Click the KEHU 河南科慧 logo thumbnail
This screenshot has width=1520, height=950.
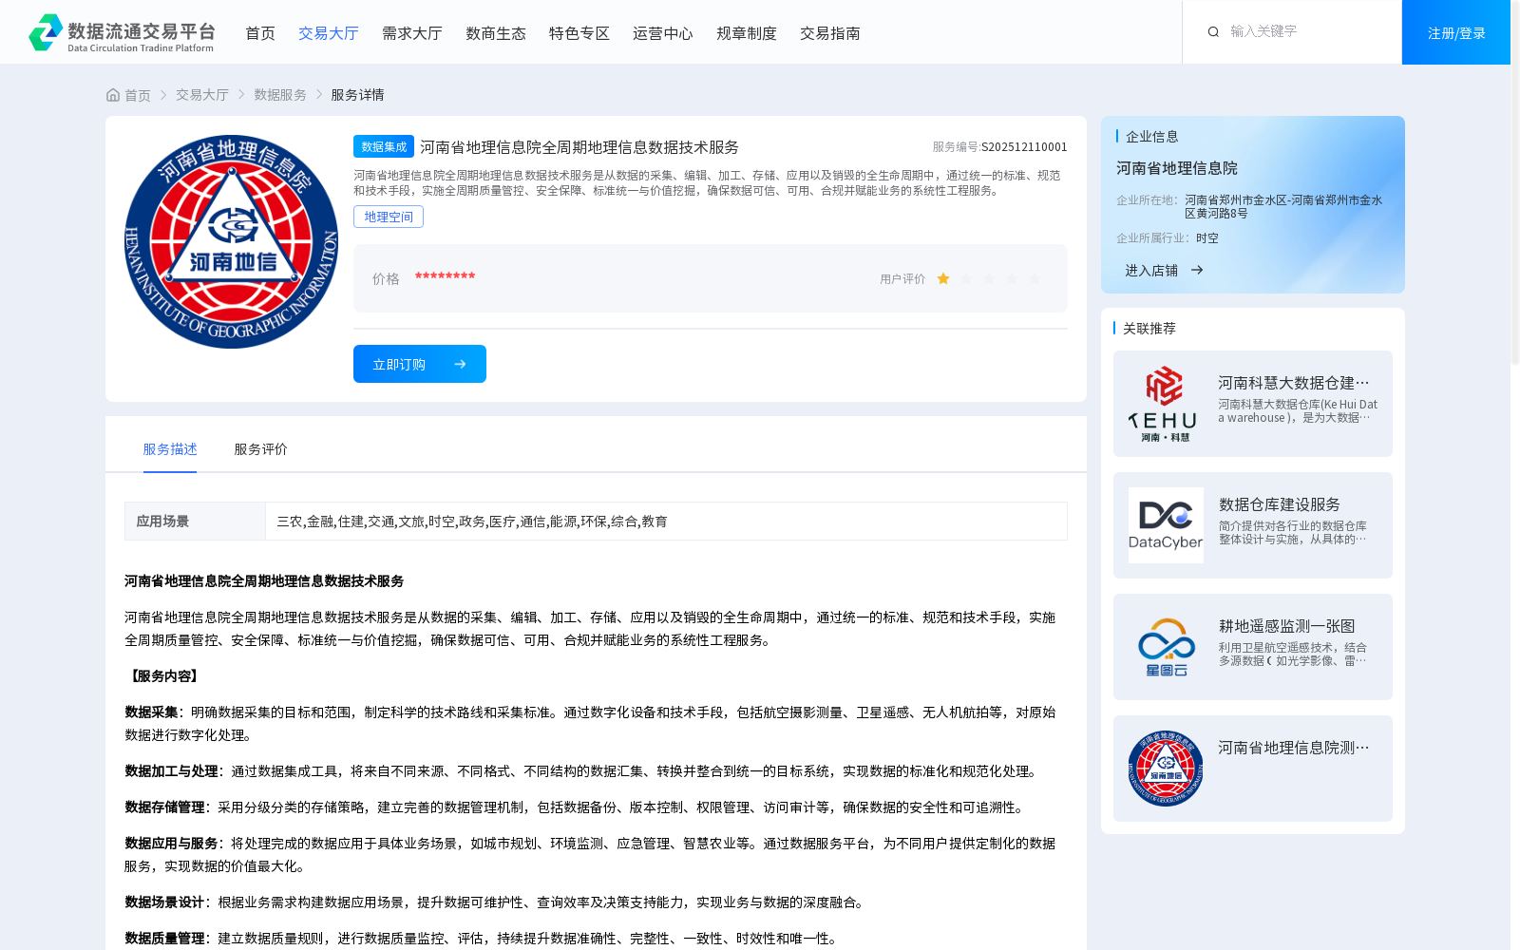(1166, 404)
